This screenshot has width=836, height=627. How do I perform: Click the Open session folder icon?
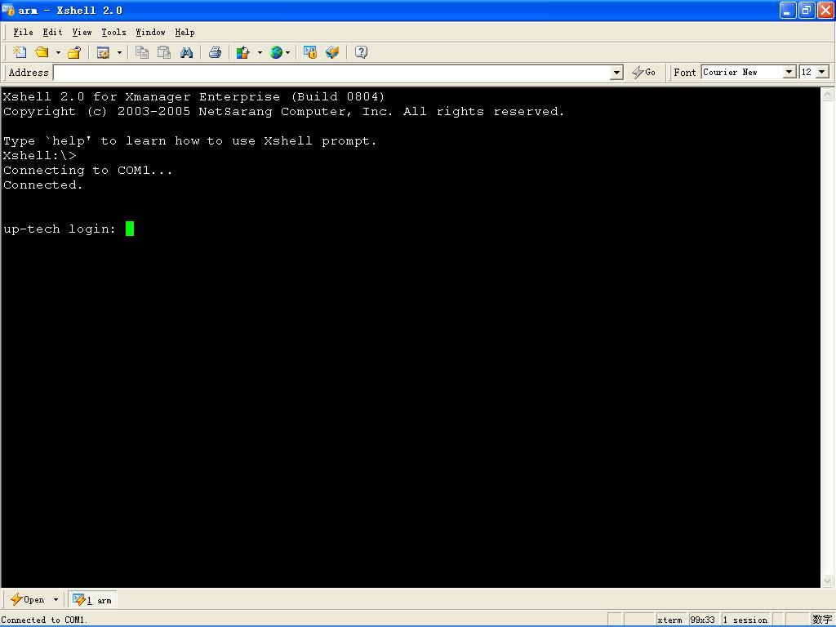(42, 52)
